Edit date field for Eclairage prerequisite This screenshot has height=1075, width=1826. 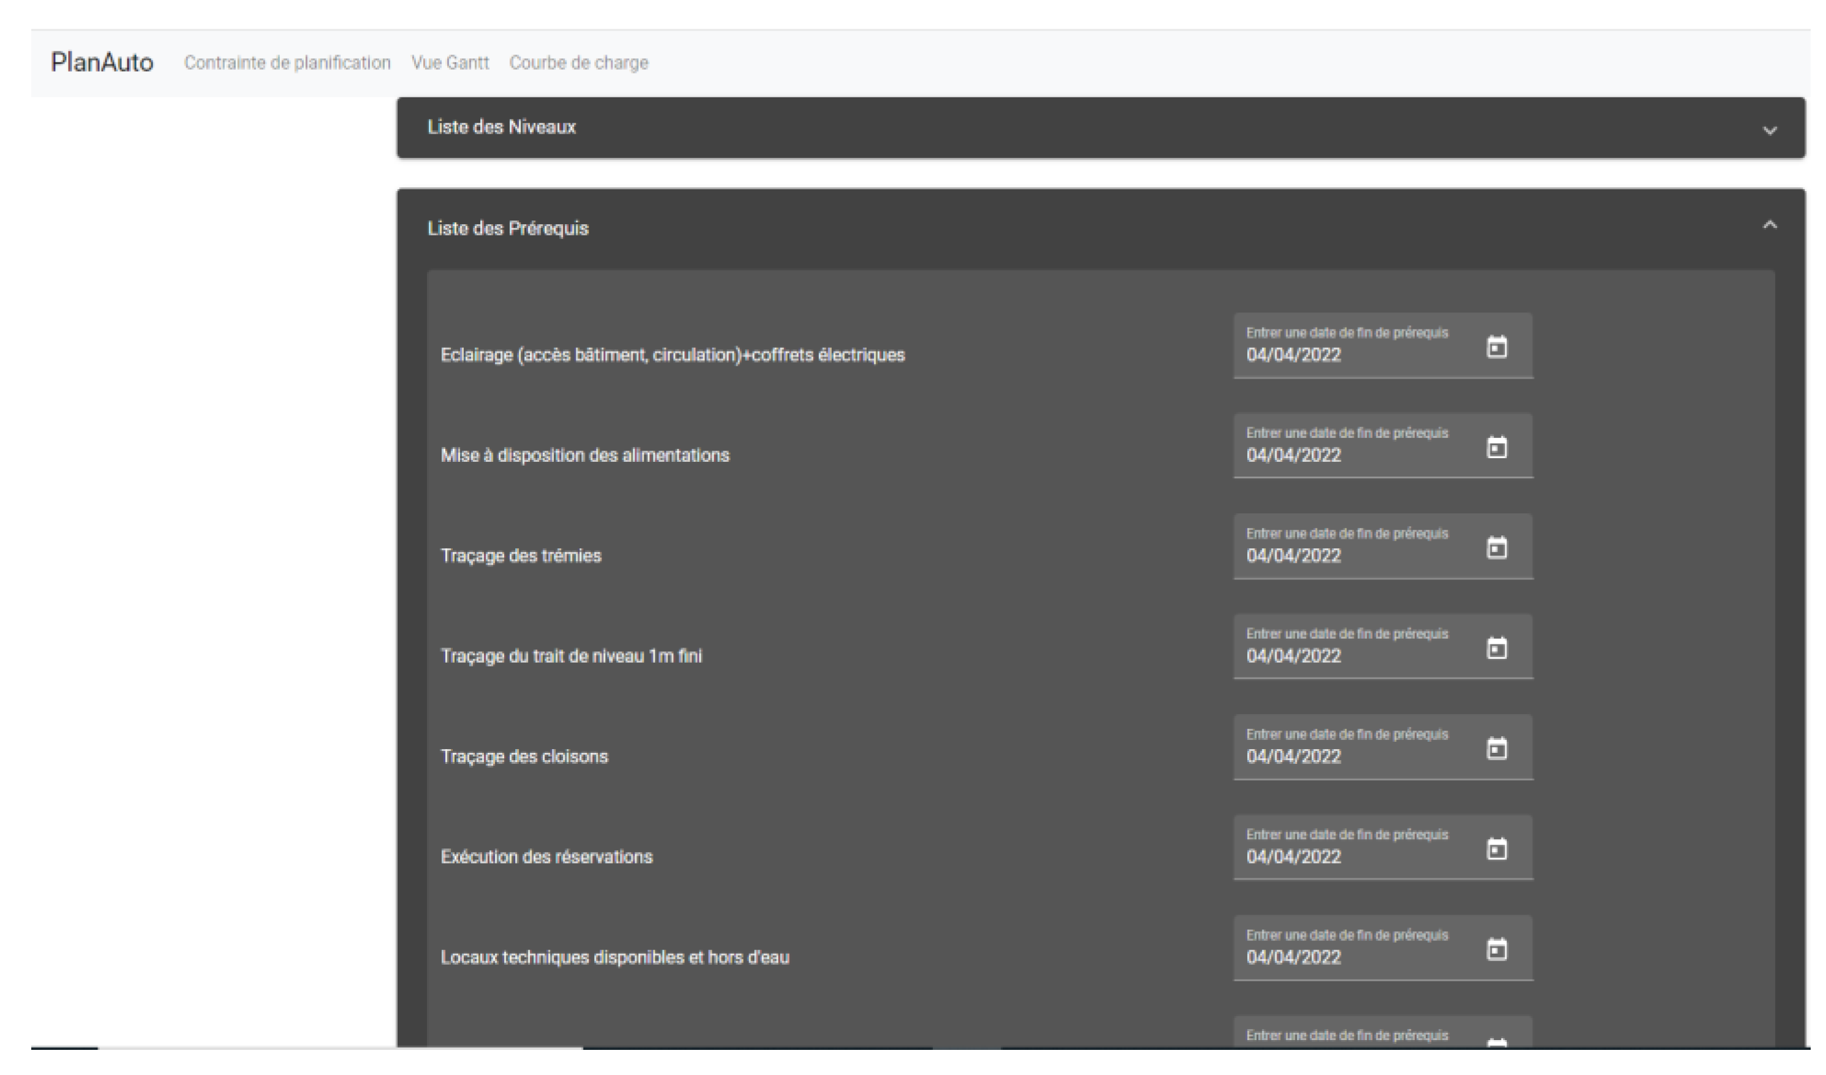pyautogui.click(x=1294, y=355)
